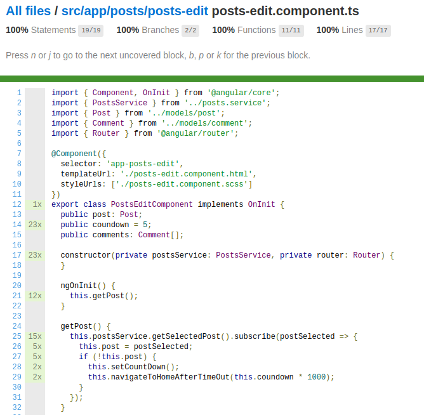Click the keyboard navigation hint text
This screenshot has height=415, width=424.
(158, 55)
